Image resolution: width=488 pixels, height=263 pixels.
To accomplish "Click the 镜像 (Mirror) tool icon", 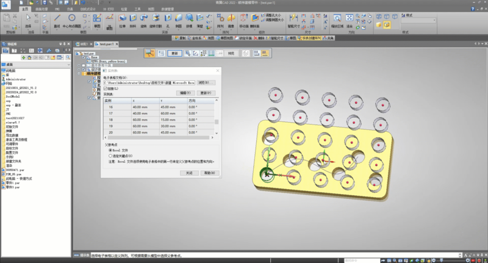I will pyautogui.click(x=231, y=20).
